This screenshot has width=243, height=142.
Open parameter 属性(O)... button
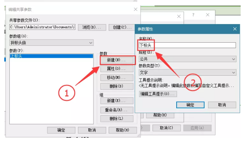[x=117, y=69]
